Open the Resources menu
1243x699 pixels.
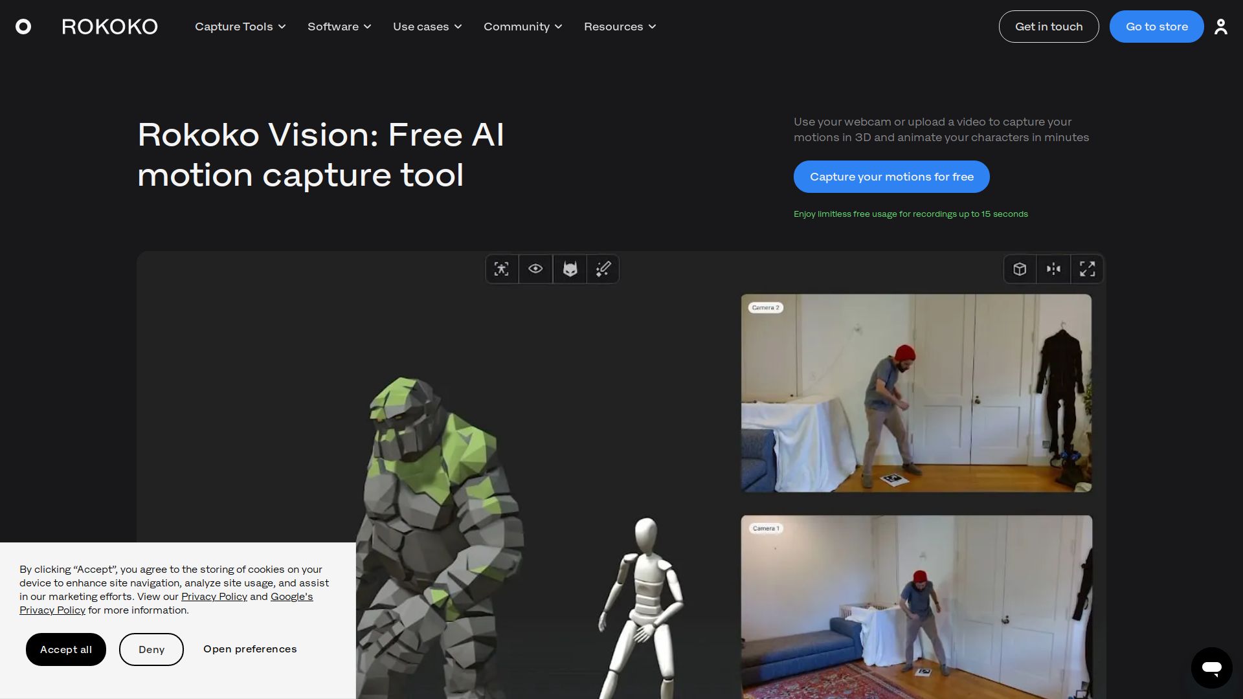pyautogui.click(x=620, y=27)
